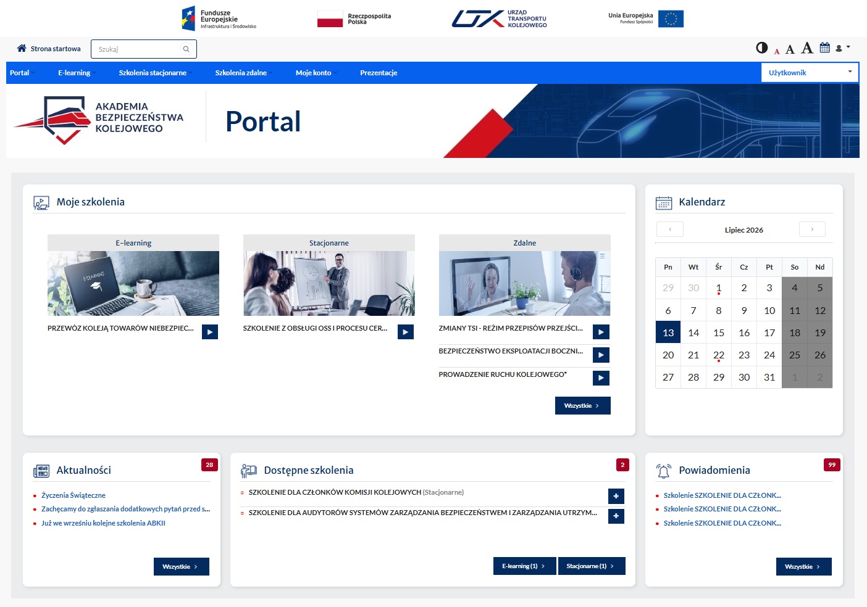Open the Życzenia Świąteczne news link

pos(73,495)
